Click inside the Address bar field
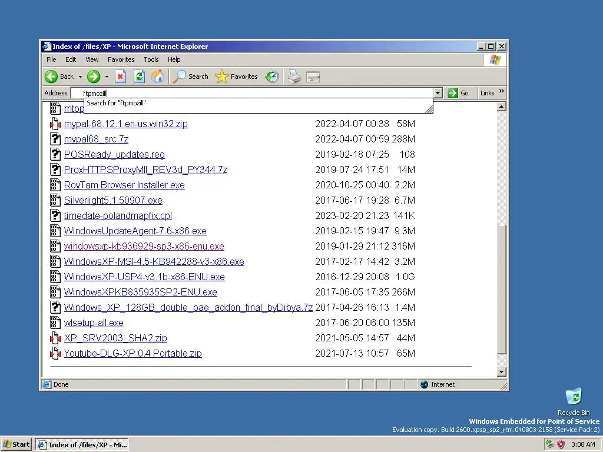 [x=252, y=93]
